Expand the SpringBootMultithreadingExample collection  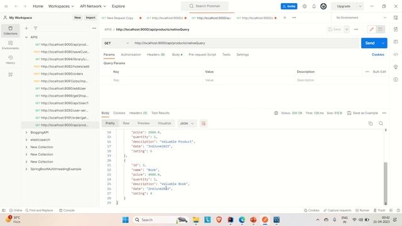point(26,169)
